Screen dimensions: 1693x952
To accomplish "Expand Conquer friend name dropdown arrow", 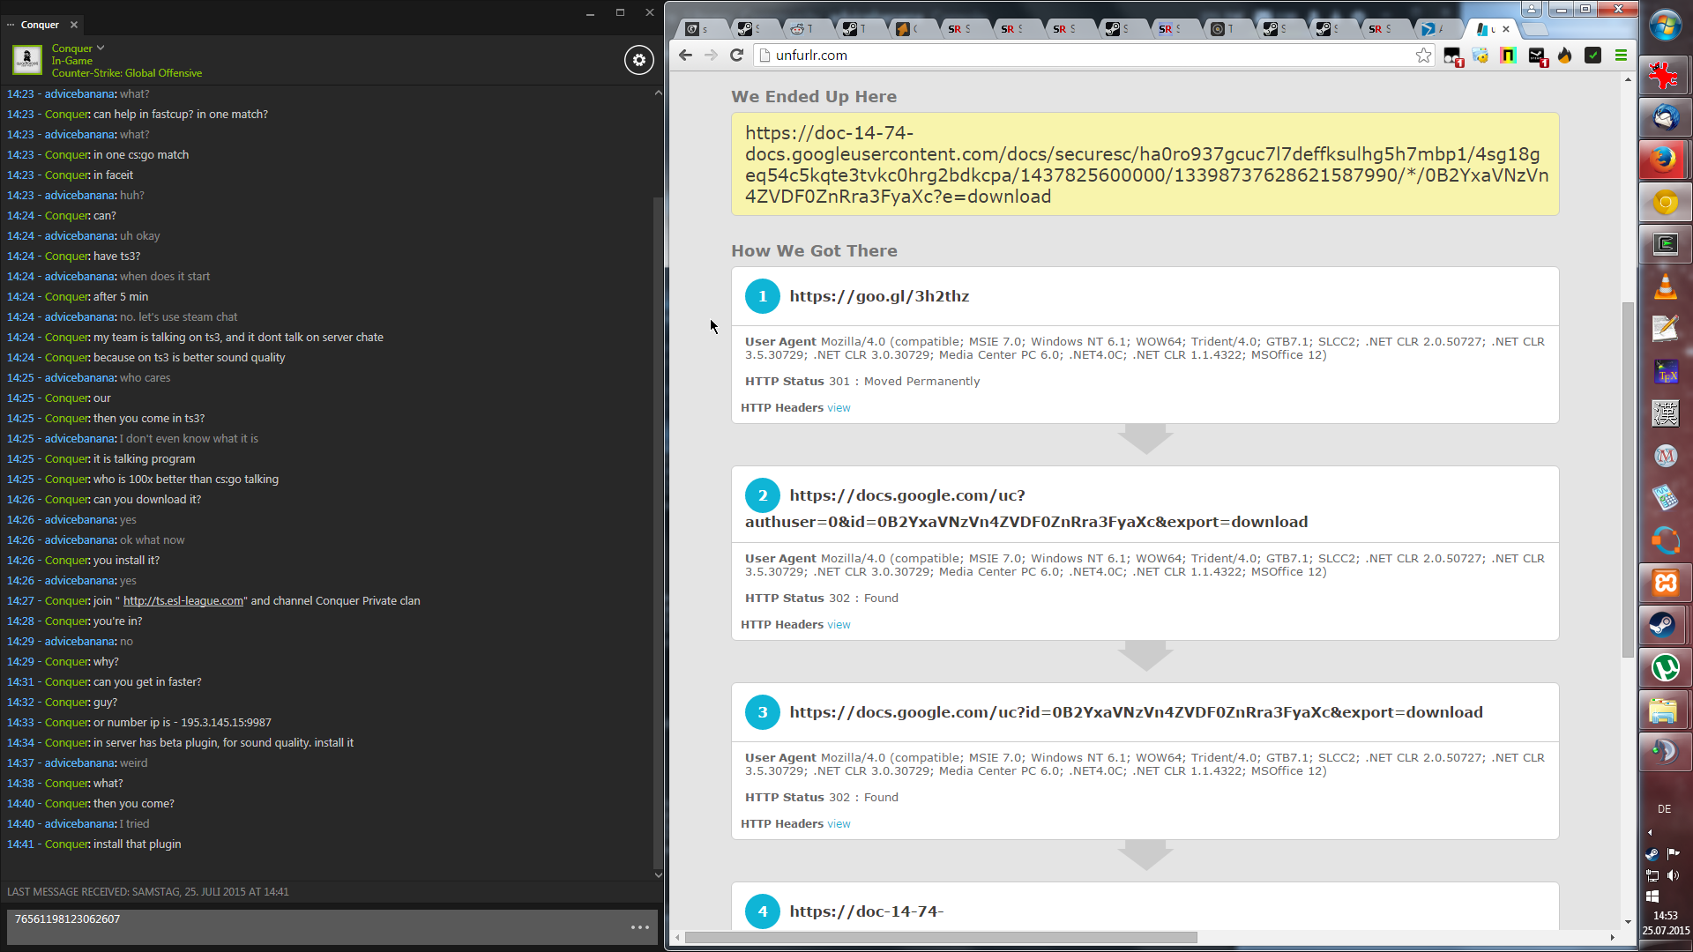I will pyautogui.click(x=101, y=48).
